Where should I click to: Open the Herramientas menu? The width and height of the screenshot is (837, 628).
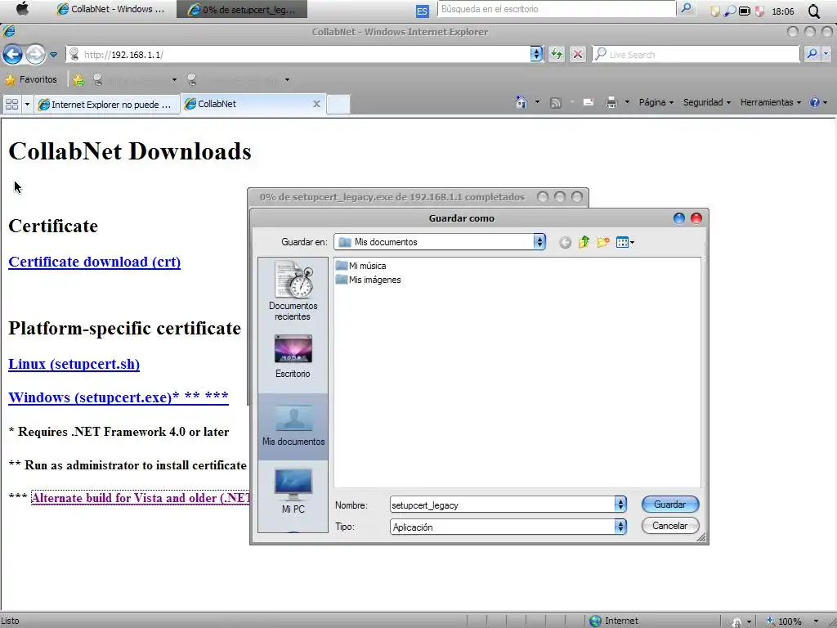pyautogui.click(x=770, y=102)
